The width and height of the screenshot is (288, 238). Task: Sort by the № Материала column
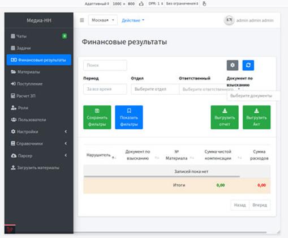pyautogui.click(x=179, y=155)
